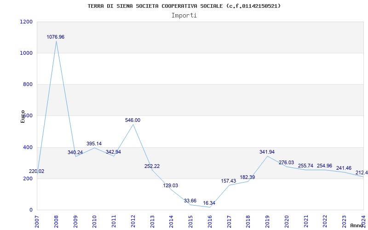This screenshot has width=368, height=230.
Task: Click the 2020 x-axis year
Action: click(x=287, y=222)
